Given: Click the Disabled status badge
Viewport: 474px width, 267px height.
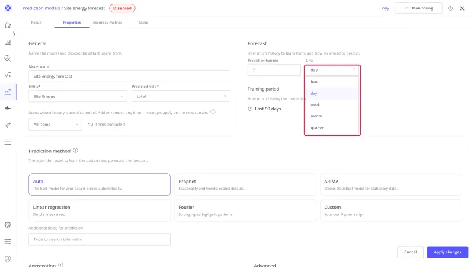Looking at the screenshot, I should pyautogui.click(x=122, y=8).
